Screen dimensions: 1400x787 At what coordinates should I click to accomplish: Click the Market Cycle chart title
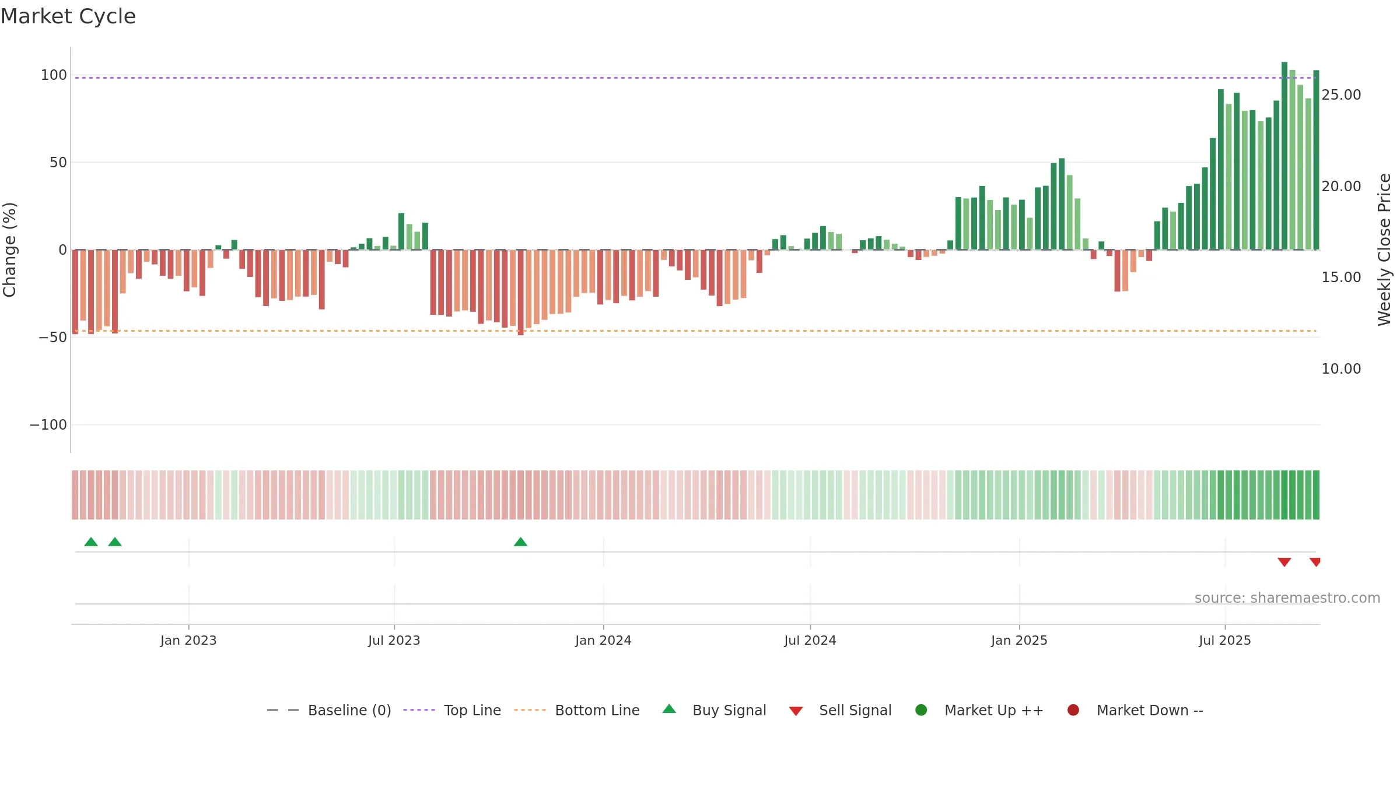pyautogui.click(x=68, y=16)
